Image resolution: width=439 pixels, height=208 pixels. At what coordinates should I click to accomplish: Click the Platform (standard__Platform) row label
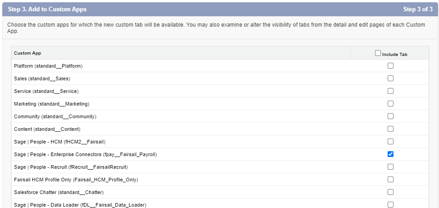(x=48, y=66)
